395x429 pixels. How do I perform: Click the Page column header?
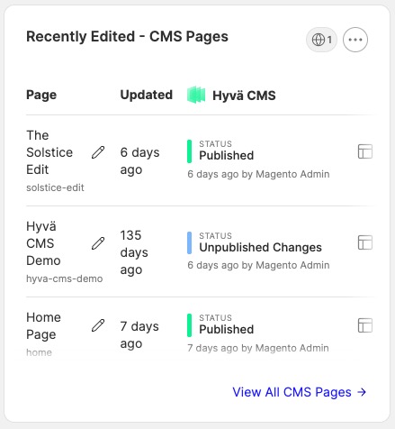(41, 95)
